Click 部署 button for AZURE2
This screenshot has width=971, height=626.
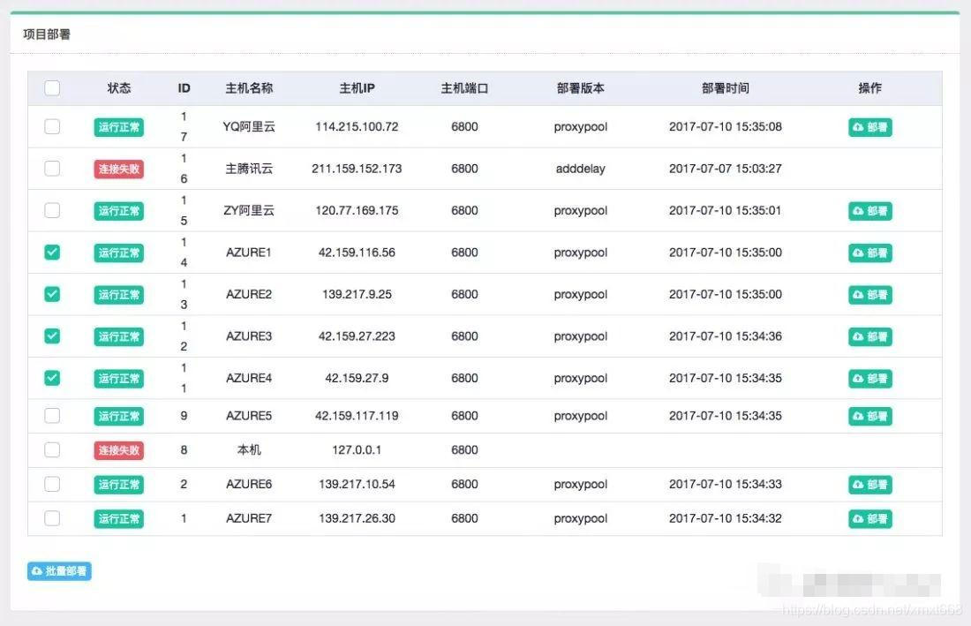pos(870,295)
